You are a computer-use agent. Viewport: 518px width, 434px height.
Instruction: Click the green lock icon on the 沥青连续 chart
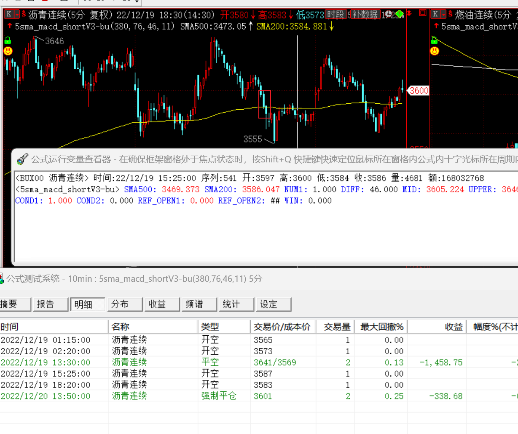pyautogui.click(x=8, y=41)
